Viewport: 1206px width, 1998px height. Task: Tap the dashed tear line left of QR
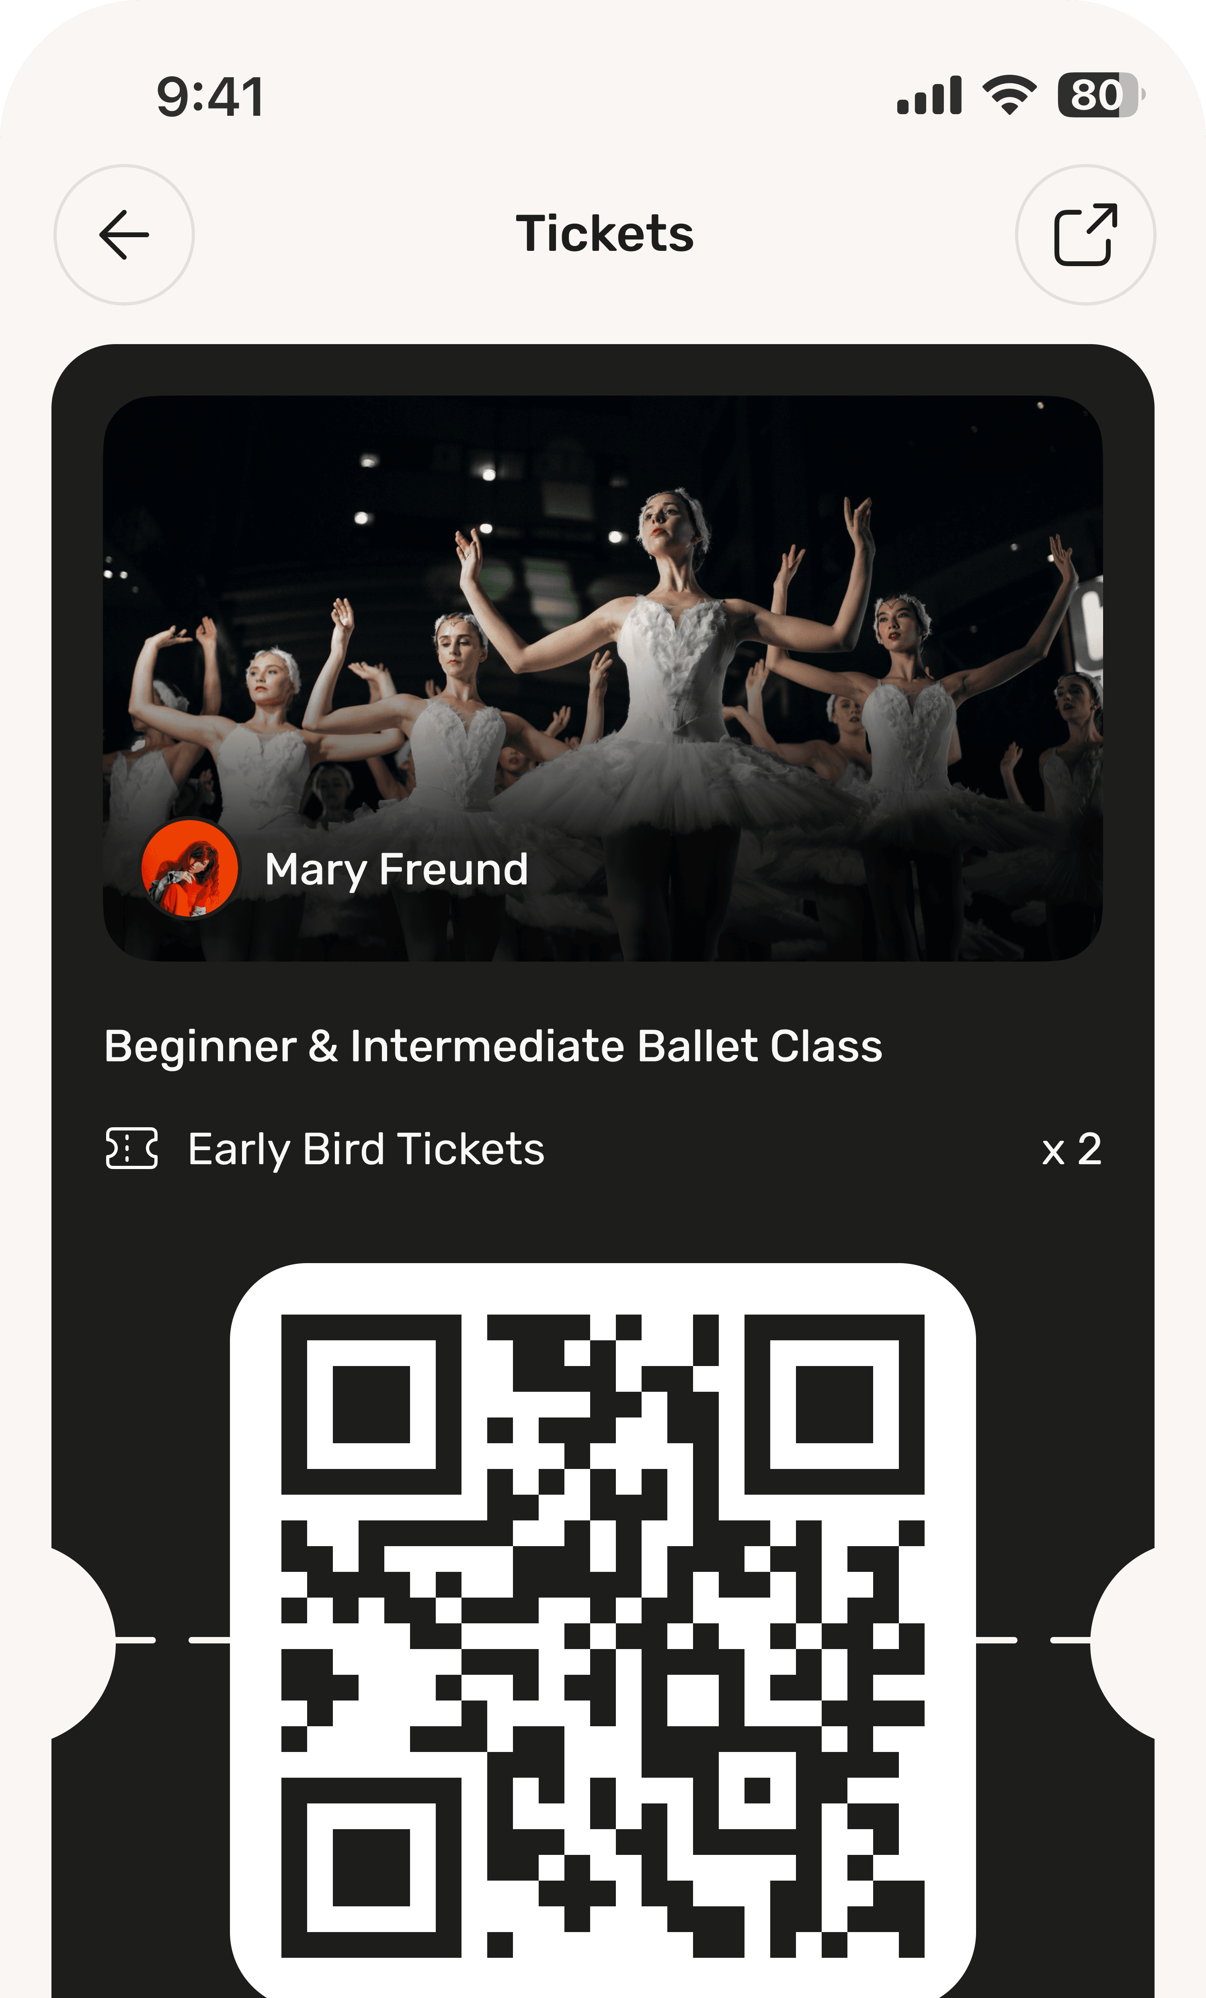coord(173,1639)
